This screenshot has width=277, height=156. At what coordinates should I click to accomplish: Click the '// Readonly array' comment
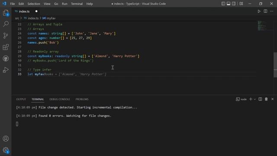click(43, 52)
